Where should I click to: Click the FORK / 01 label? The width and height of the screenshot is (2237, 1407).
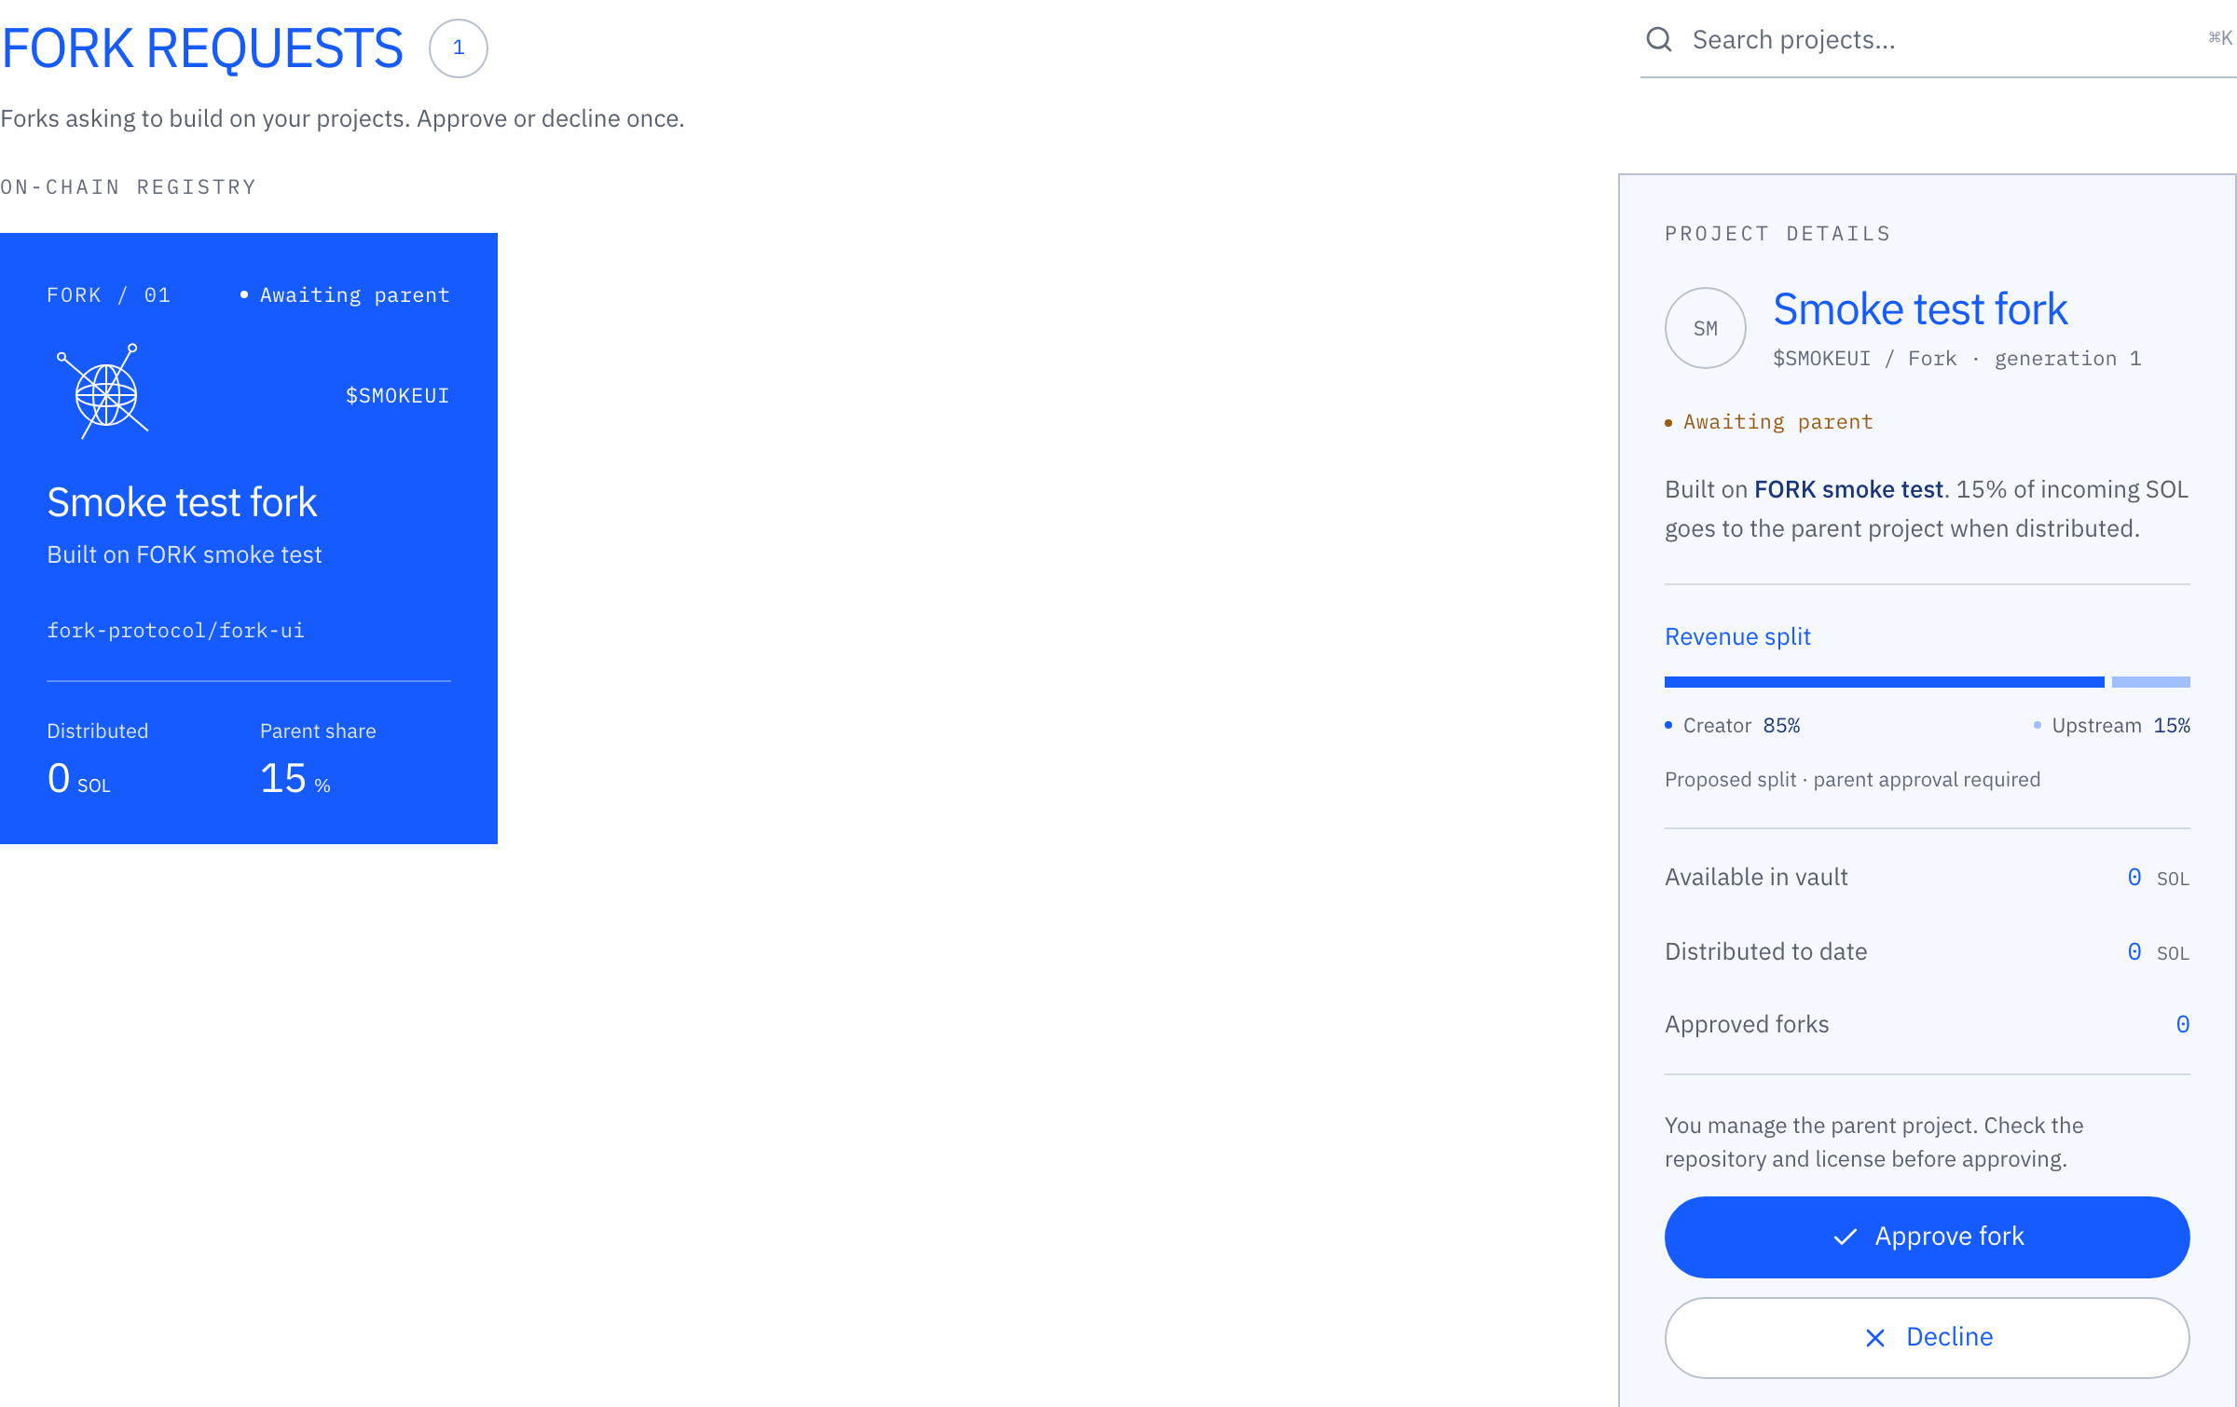point(108,295)
